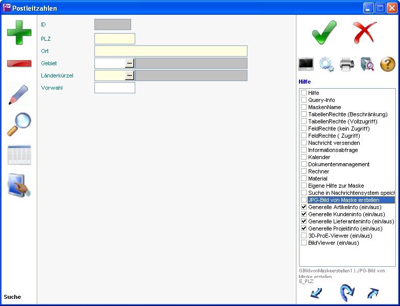400x306 pixels.
Task: Click into the PLZ input field
Action: (x=115, y=39)
